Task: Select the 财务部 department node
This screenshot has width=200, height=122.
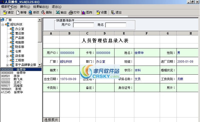Action: coord(19,47)
